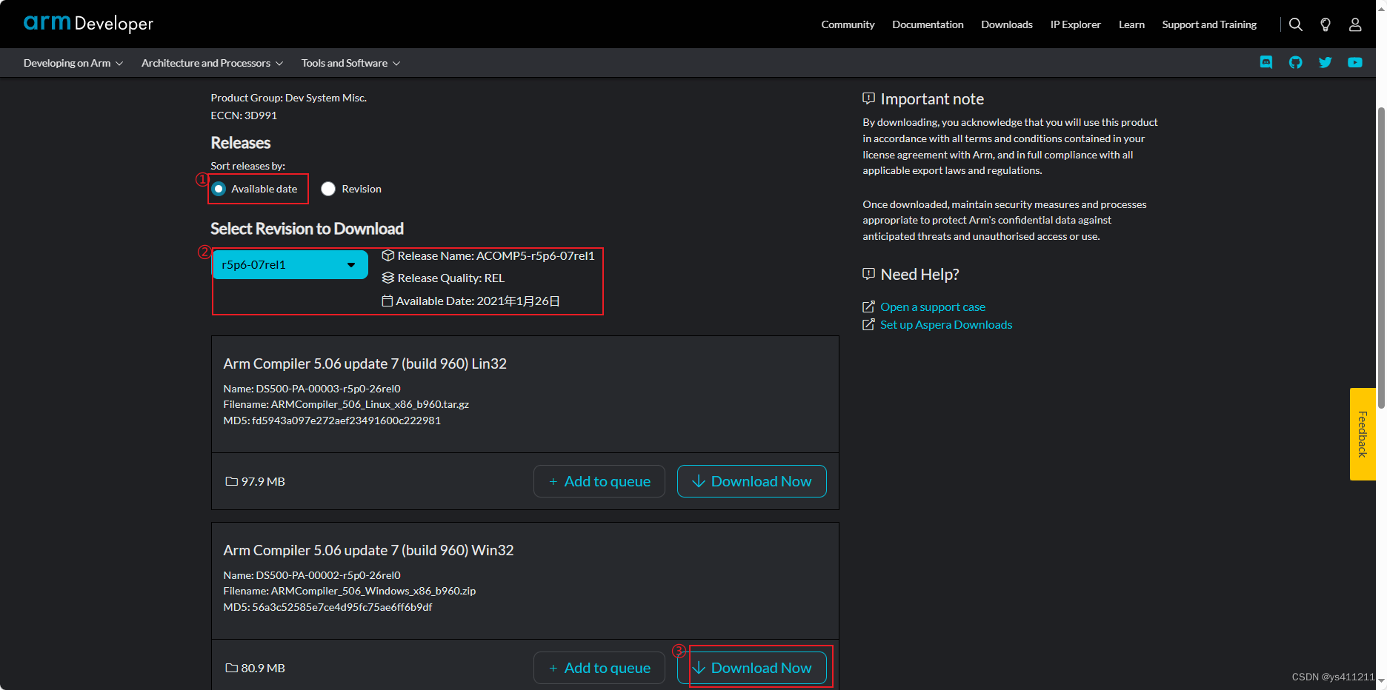Open the r5p6-07rel1 revision dropdown
This screenshot has width=1387, height=690.
[290, 264]
